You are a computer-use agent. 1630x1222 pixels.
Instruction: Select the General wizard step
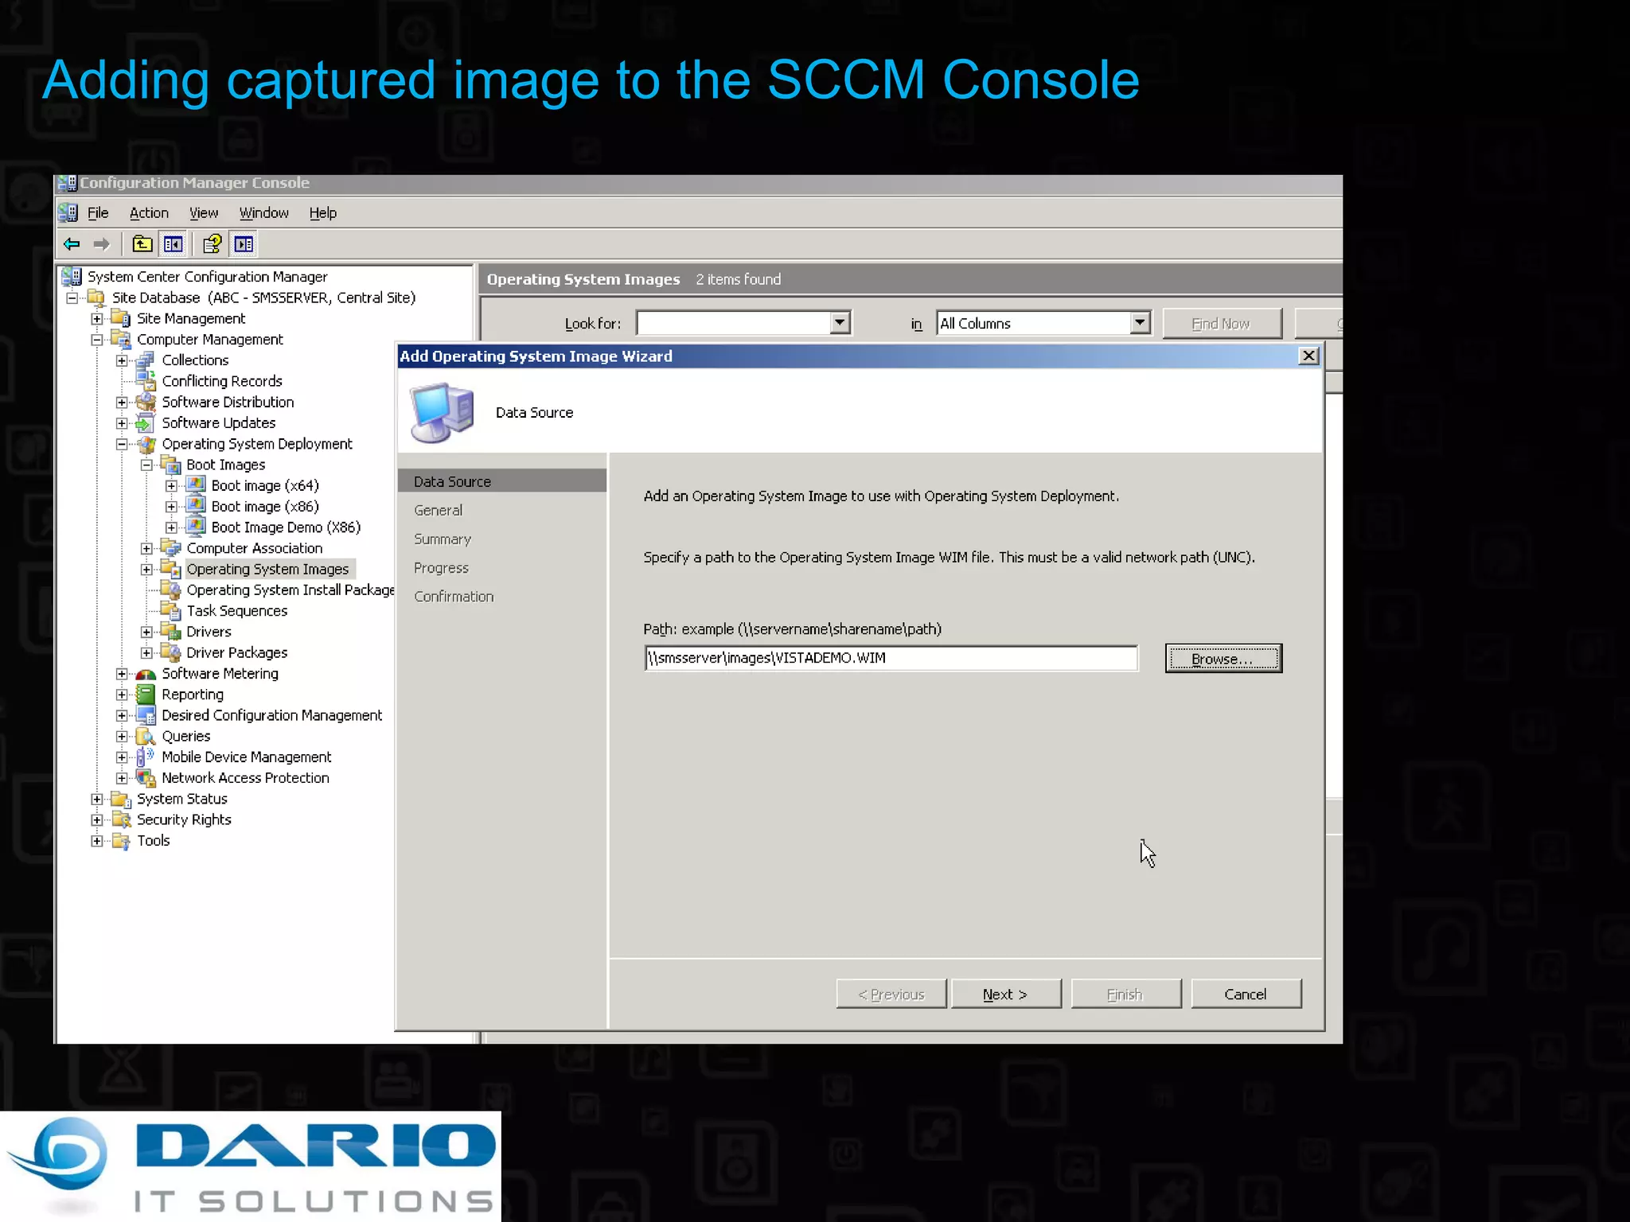pos(438,510)
